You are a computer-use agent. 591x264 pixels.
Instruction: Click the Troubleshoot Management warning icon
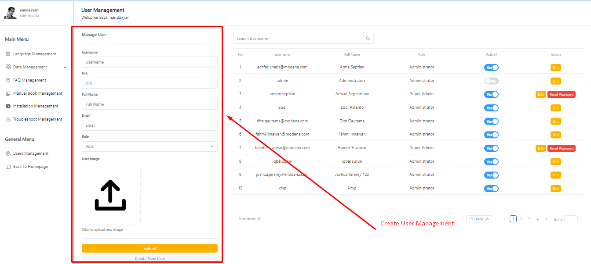8,119
